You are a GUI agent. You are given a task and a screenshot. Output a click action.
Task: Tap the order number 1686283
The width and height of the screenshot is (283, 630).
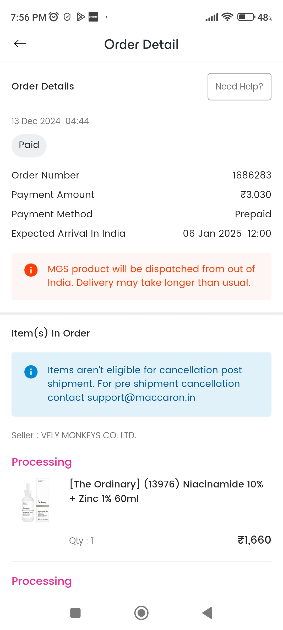tap(252, 175)
